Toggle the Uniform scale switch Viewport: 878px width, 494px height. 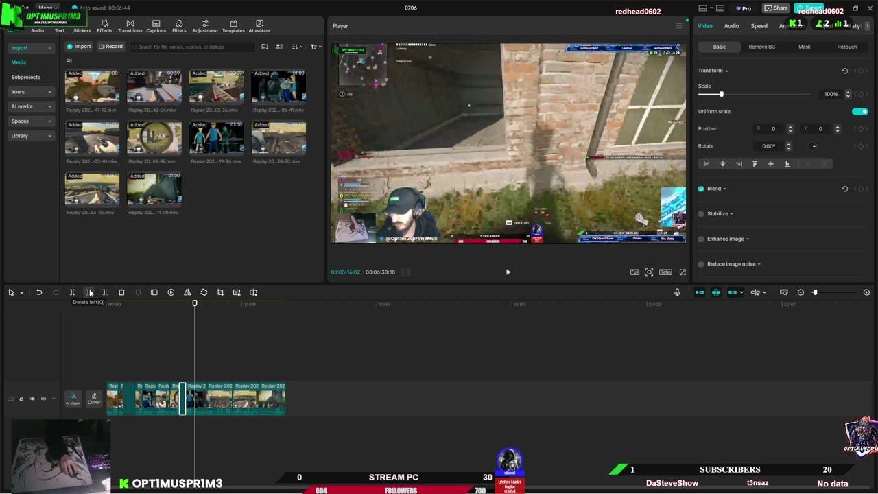tap(859, 111)
